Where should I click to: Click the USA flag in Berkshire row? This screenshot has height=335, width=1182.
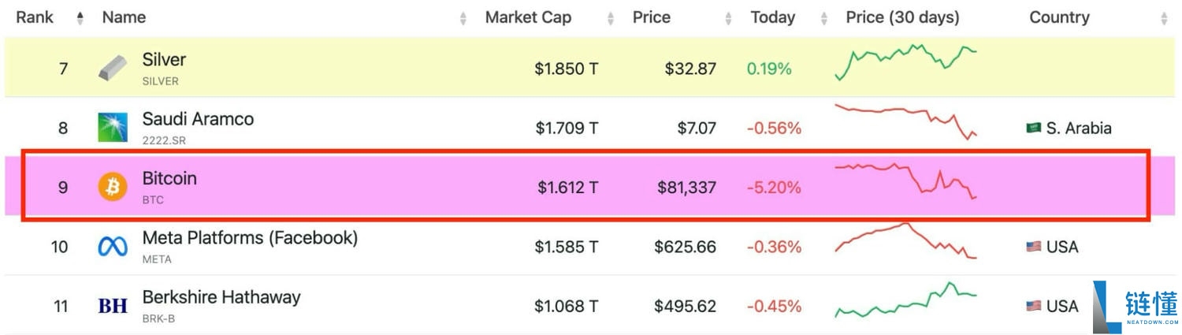[x=1034, y=306]
